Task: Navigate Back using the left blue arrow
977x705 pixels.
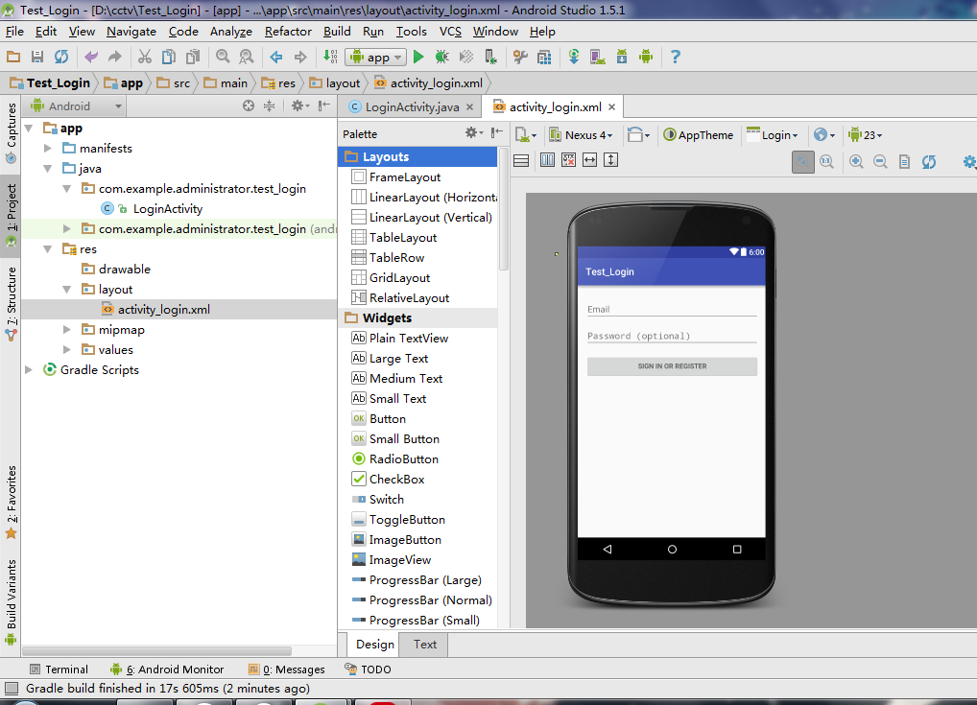Action: (x=276, y=58)
